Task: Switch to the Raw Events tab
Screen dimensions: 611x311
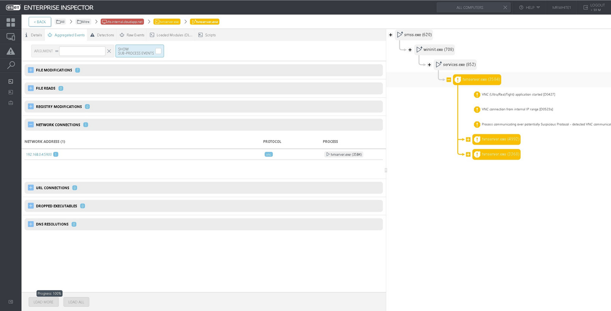Action: (132, 35)
